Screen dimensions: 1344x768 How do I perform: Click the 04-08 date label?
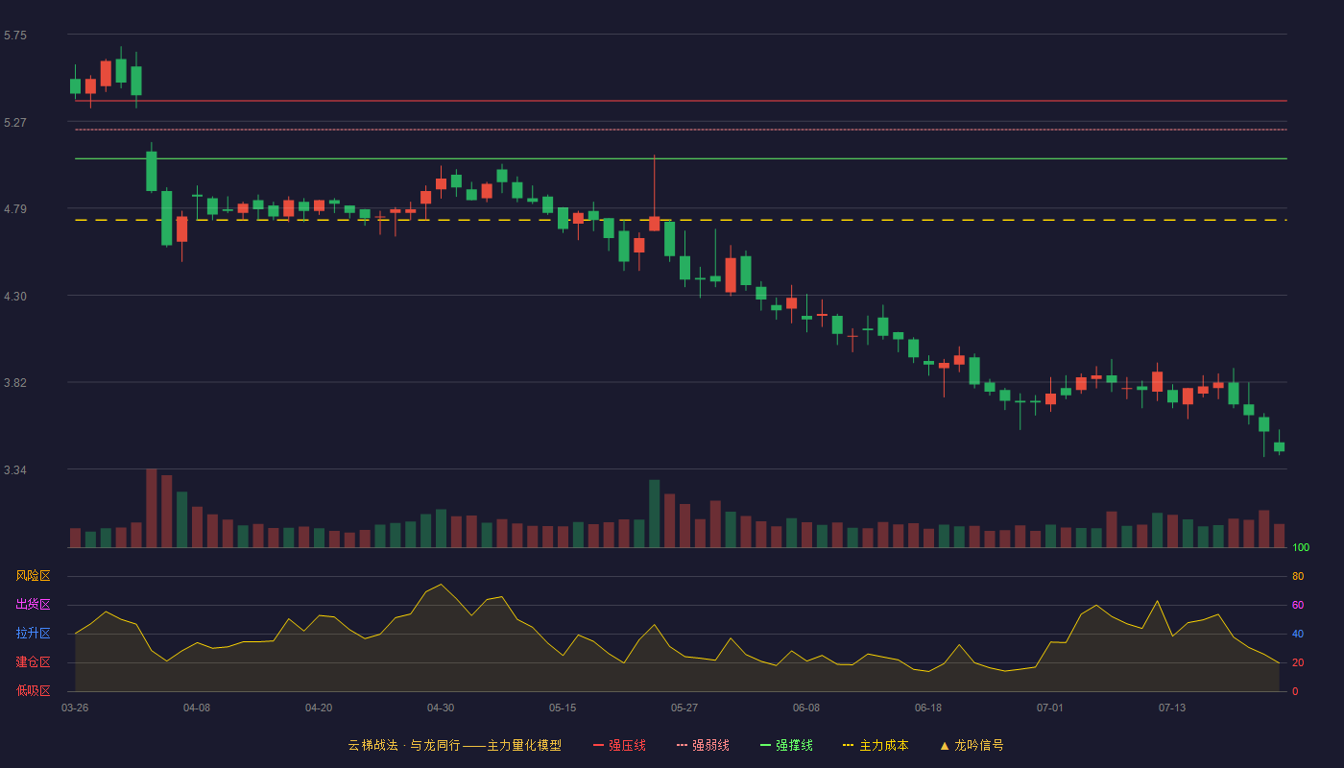(197, 708)
